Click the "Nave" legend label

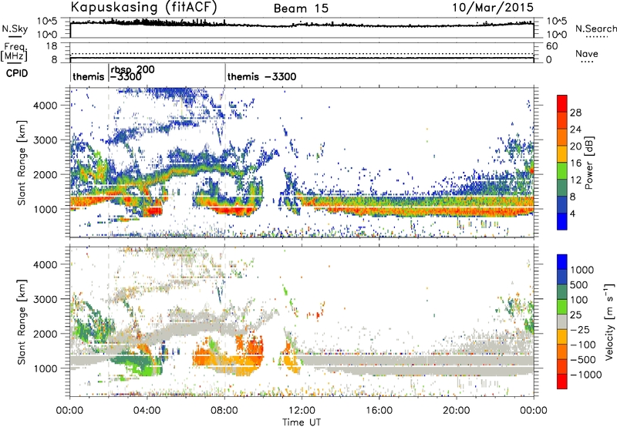click(x=587, y=54)
